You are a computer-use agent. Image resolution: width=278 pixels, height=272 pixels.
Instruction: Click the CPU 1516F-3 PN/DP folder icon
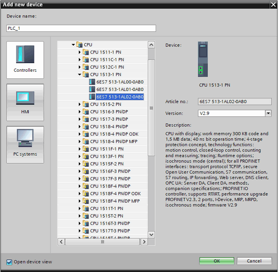coord(86,171)
